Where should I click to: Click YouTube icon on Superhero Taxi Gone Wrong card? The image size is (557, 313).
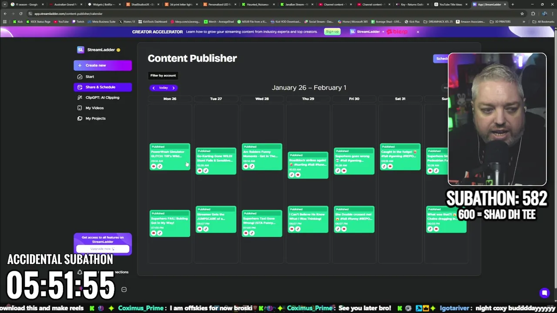click(245, 233)
